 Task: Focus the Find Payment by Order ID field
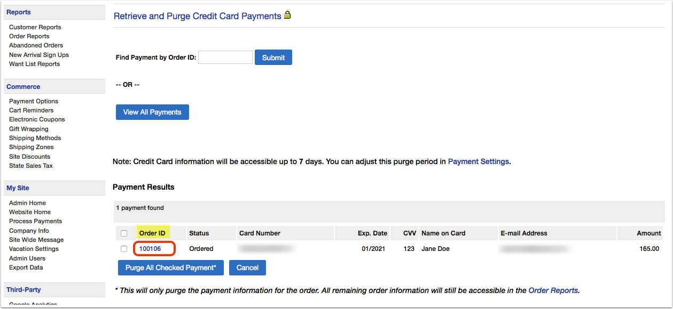click(x=225, y=58)
